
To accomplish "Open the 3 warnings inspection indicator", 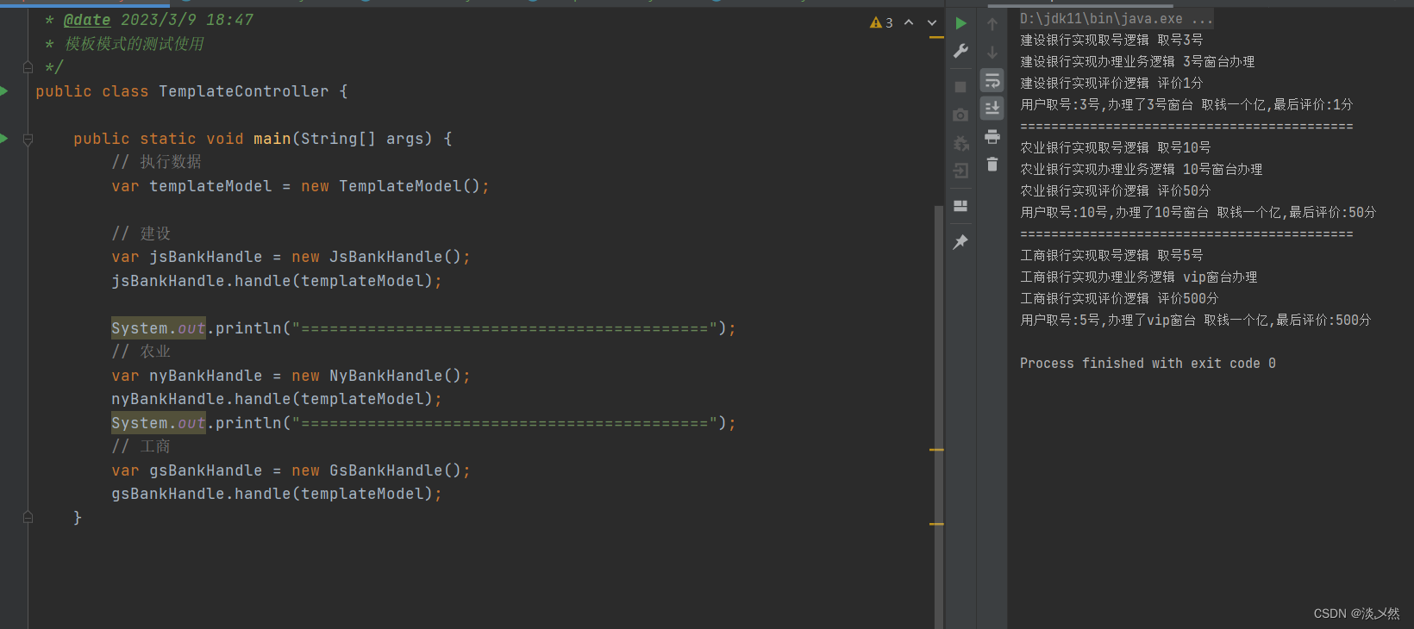I will coord(881,22).
